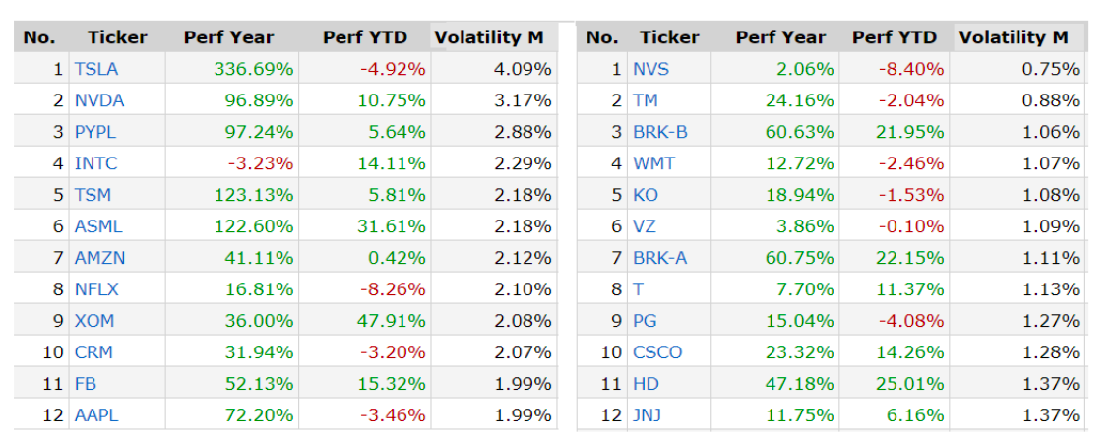
Task: Open the NVS ticker link
Action: (650, 69)
